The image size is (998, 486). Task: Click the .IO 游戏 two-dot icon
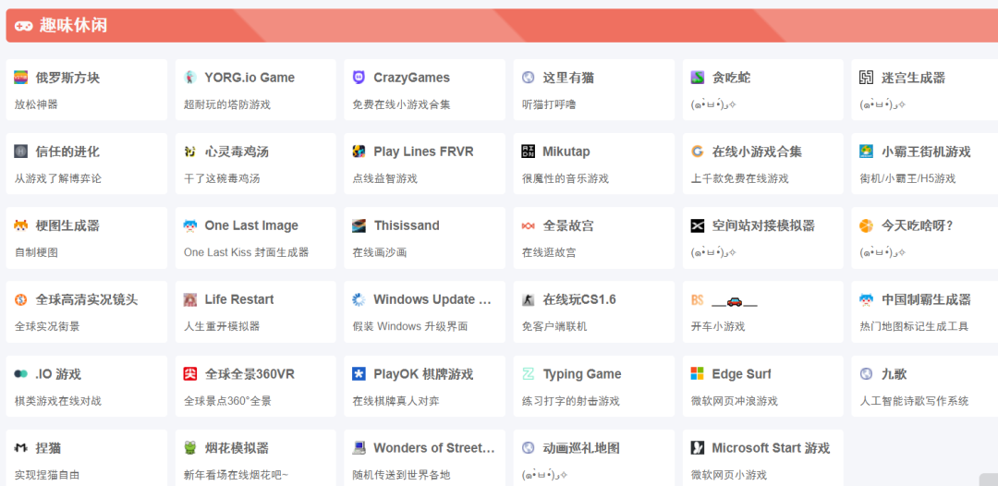pos(20,374)
